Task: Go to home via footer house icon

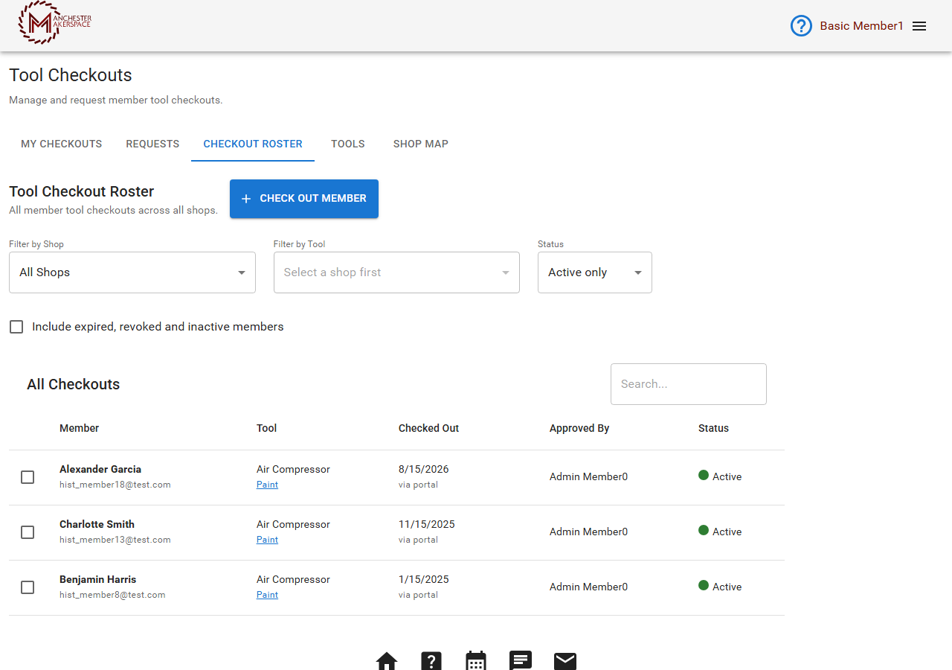Action: [x=387, y=661]
